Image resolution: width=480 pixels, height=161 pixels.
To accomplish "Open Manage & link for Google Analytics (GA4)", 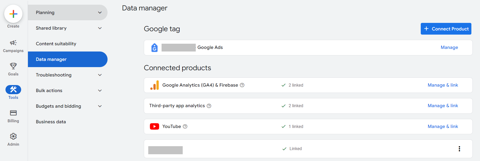I will click(x=443, y=85).
